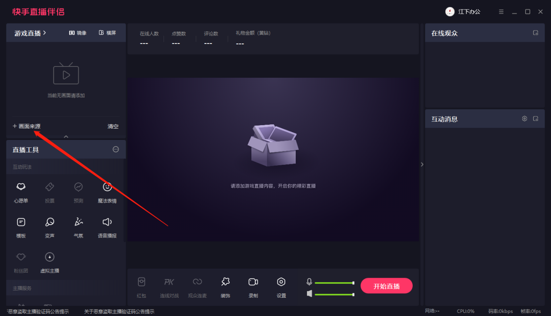
Task: Click 清空 to clear sources
Action: tap(113, 126)
